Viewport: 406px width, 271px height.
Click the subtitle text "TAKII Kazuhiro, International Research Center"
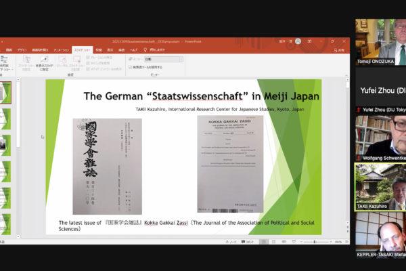click(220, 109)
